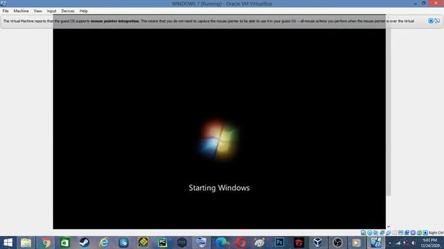Click the VM window scrollbar down arrow
Image resolution: width=444 pixels, height=249 pixels.
[388, 226]
